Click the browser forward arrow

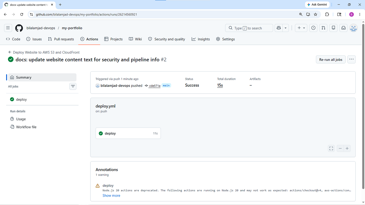point(14,15)
